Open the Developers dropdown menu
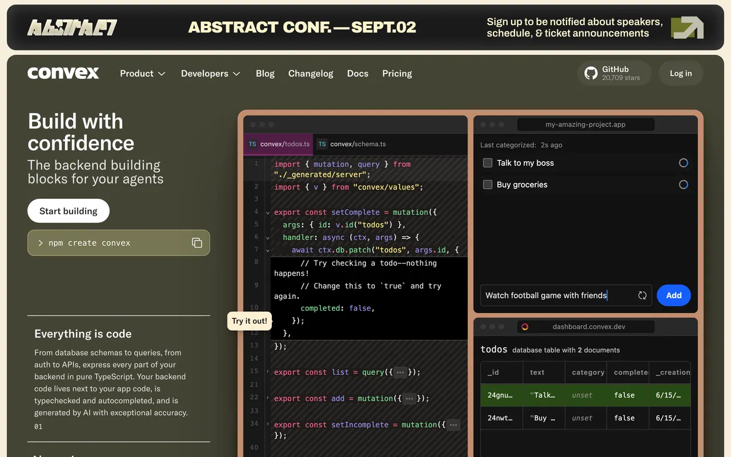The height and width of the screenshot is (457, 731). coord(210,73)
